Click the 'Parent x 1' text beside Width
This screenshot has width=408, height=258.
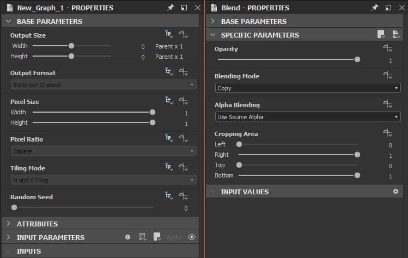tap(169, 46)
